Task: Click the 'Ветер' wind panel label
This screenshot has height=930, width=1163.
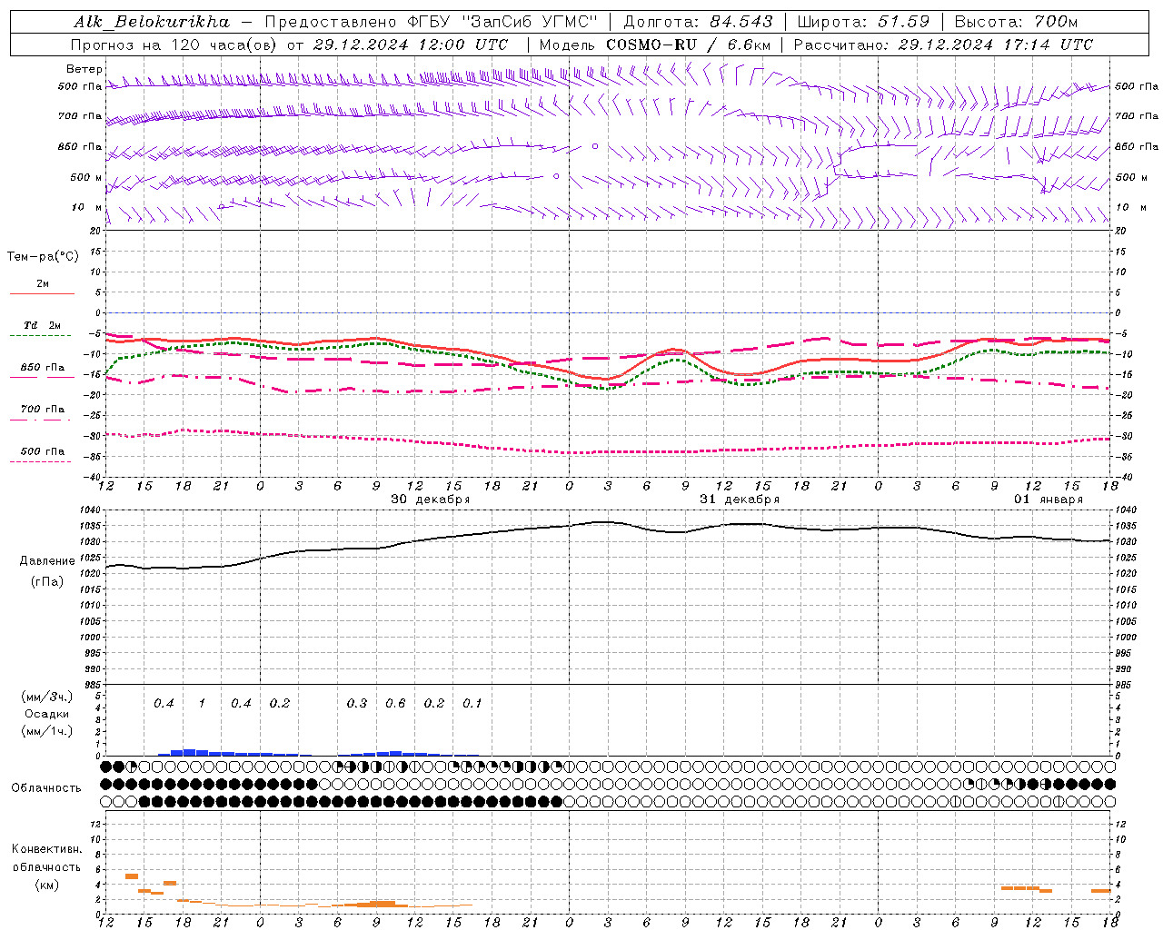Action: (84, 69)
